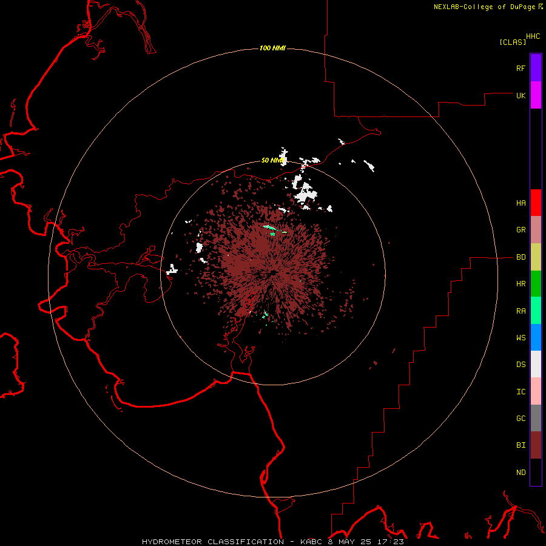This screenshot has width=546, height=546.
Task: Click the WS blue legend swatch
Action: pyautogui.click(x=536, y=337)
